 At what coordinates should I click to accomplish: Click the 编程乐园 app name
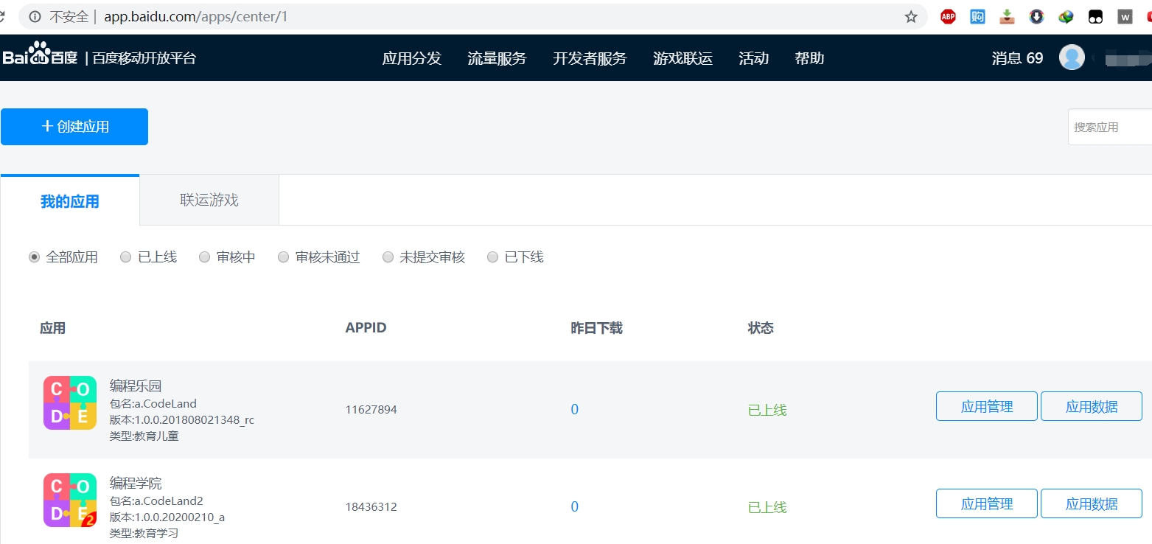click(x=136, y=386)
